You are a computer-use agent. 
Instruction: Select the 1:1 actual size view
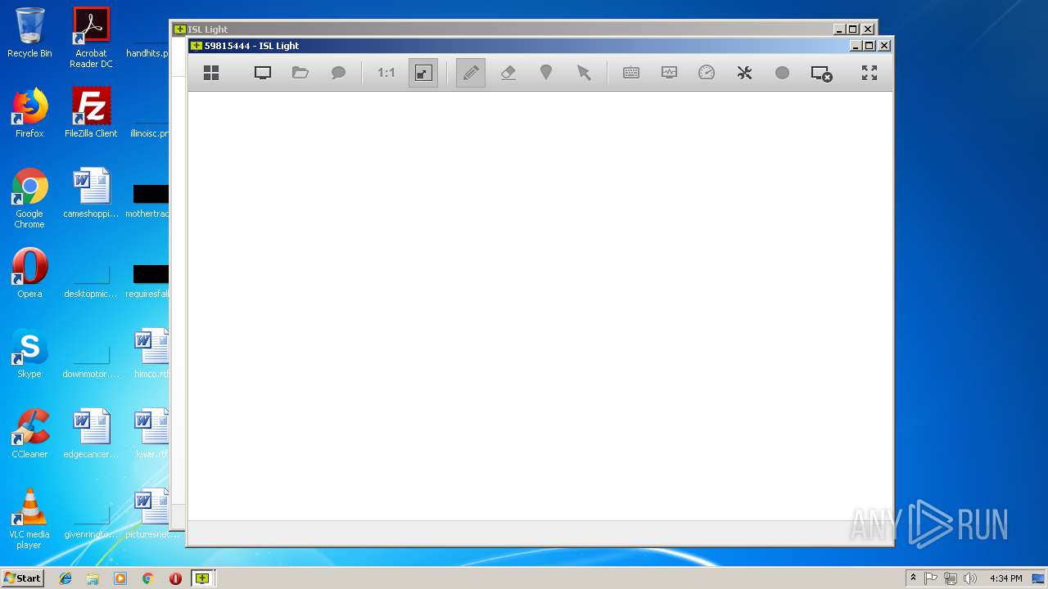pos(386,73)
